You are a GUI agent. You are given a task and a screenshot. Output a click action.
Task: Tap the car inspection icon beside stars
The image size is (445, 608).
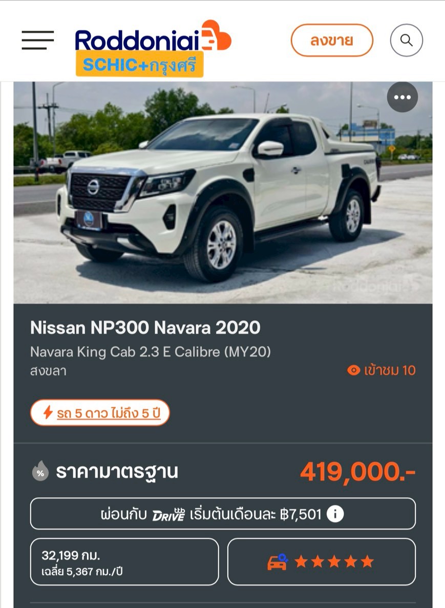(278, 561)
